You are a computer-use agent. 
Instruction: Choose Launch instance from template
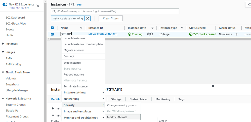83,44
